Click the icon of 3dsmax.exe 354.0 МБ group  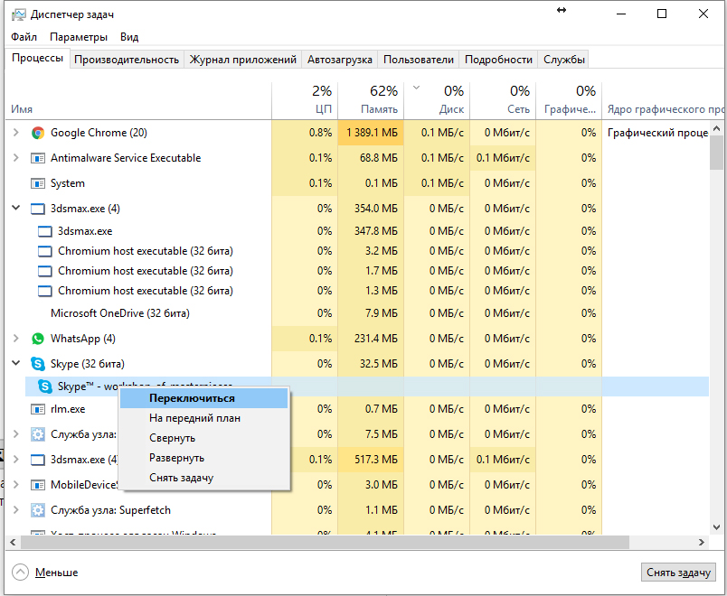pyautogui.click(x=38, y=209)
